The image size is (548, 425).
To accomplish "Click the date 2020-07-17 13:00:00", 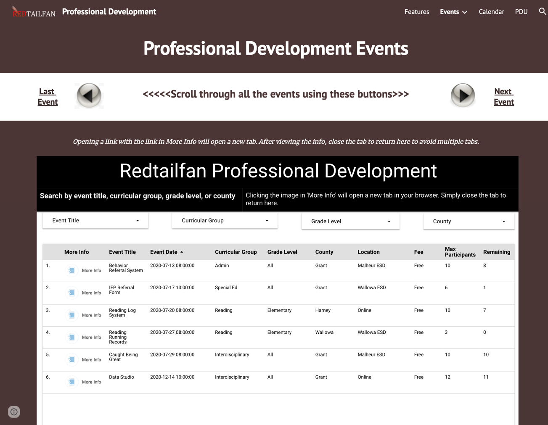I will (172, 288).
